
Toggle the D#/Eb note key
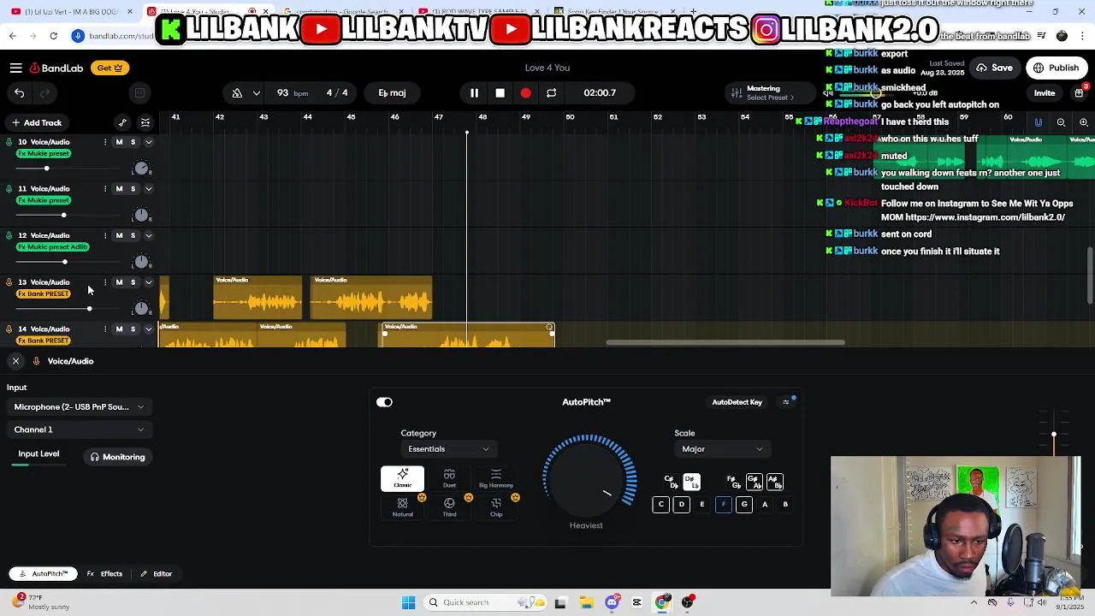[x=691, y=483]
